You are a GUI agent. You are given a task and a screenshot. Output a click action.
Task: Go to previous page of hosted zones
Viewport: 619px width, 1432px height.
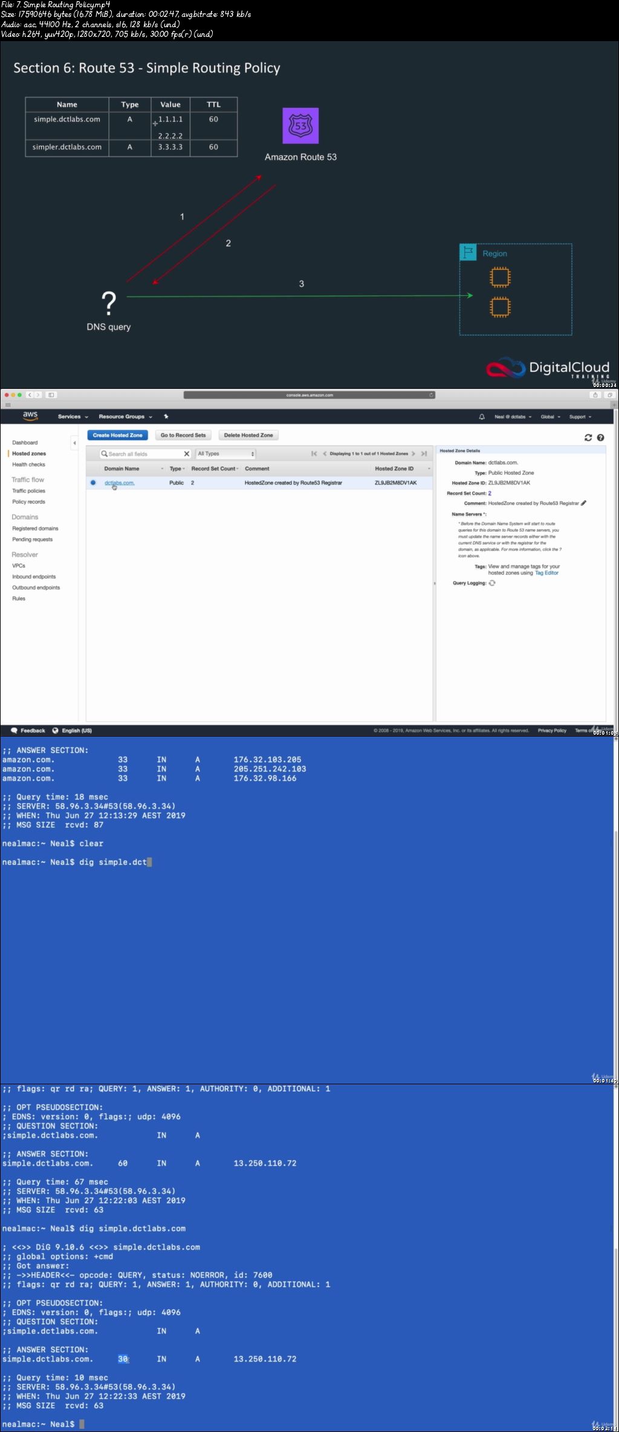tap(325, 454)
